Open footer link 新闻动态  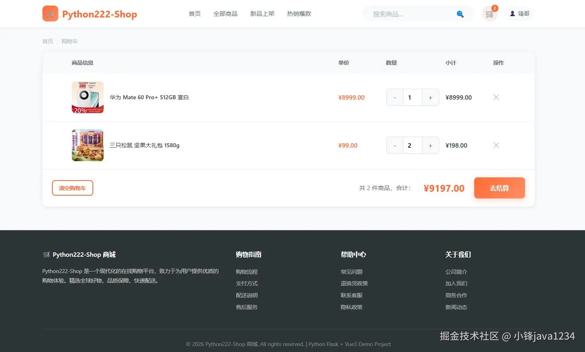tap(456, 307)
